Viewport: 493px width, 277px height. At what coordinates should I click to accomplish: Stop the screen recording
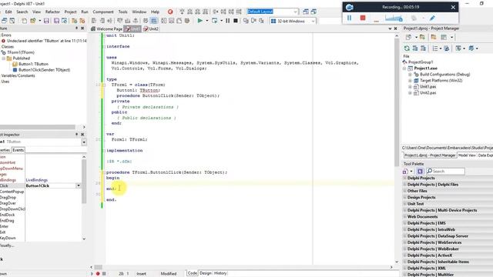(363, 18)
